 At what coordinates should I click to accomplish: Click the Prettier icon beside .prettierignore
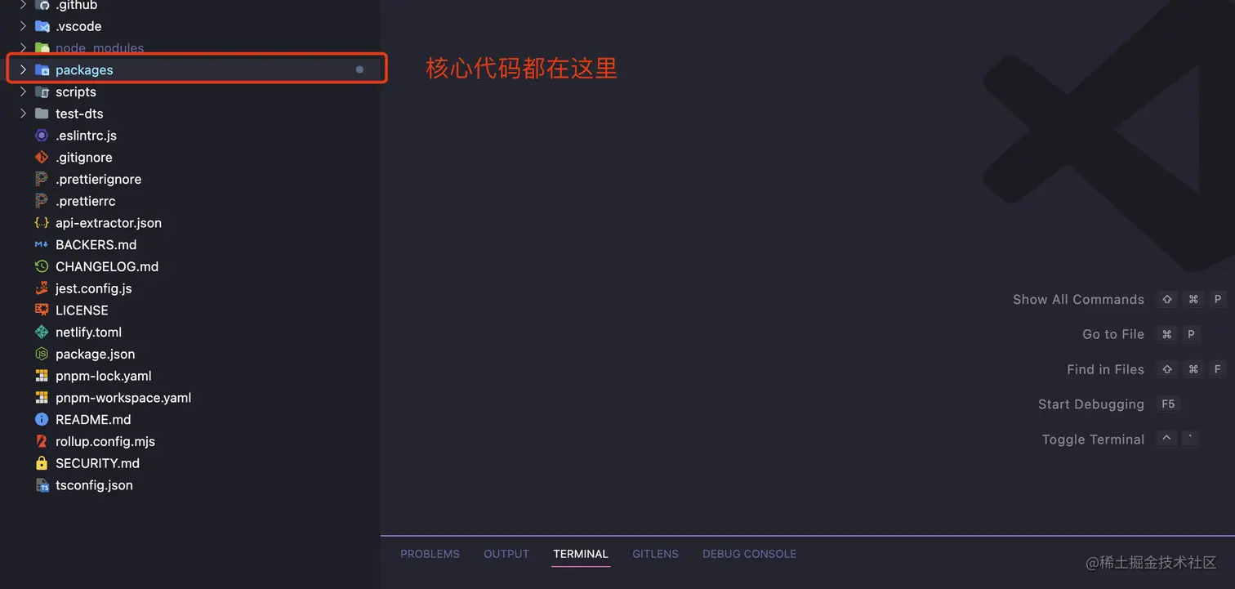tap(42, 179)
